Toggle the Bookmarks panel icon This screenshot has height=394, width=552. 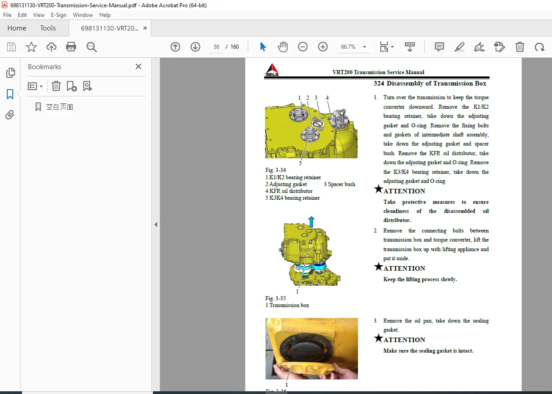pyautogui.click(x=10, y=94)
